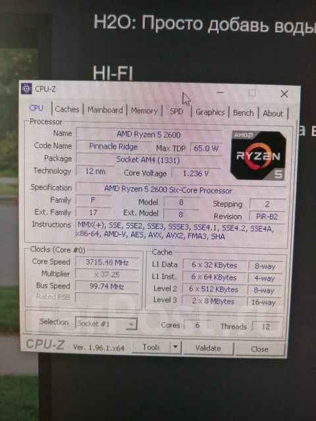Click Level 2 value 6 x 512 KBytes
The height and width of the screenshot is (421, 316).
pos(213,289)
